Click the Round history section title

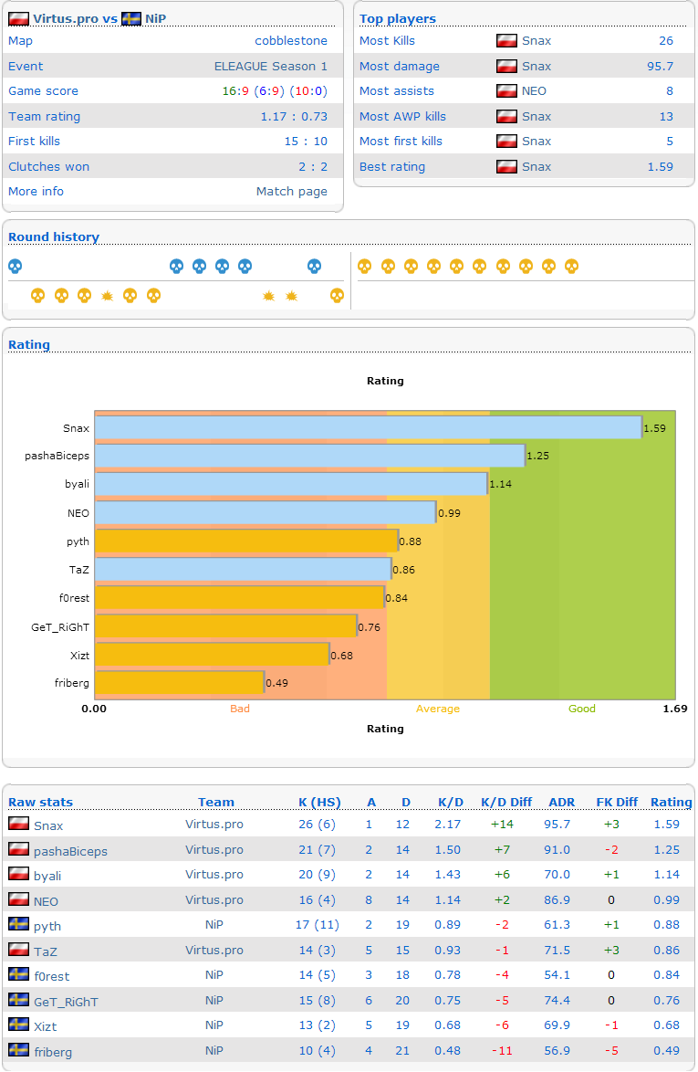point(53,236)
